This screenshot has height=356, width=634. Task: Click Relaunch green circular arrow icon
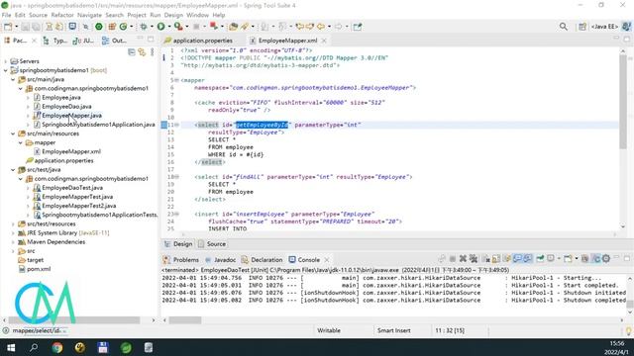(123, 27)
